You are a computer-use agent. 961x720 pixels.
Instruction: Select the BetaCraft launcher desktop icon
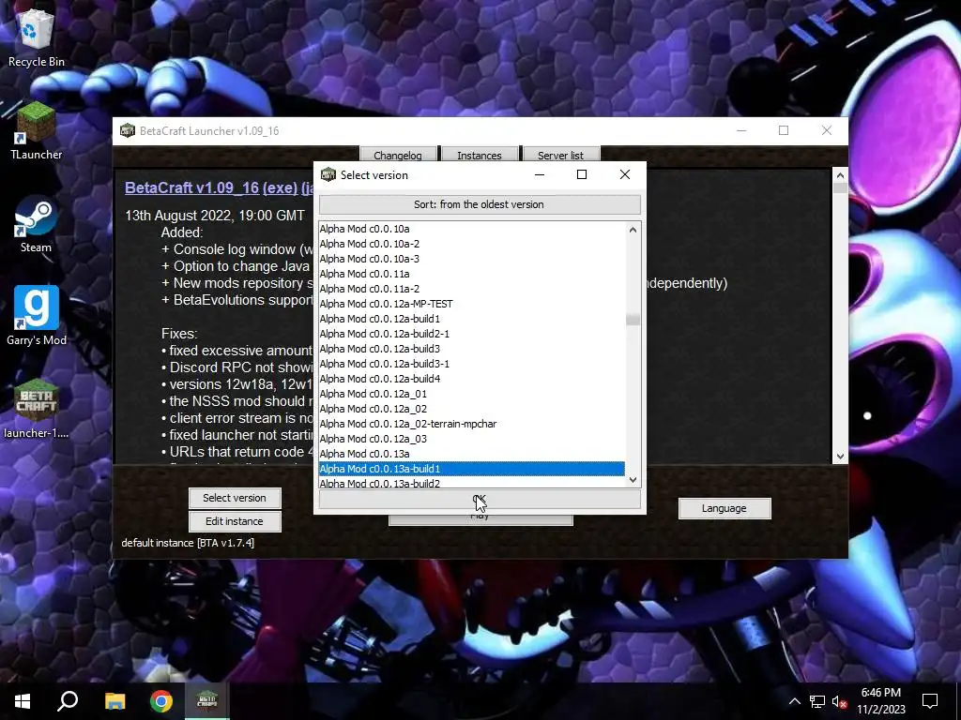[36, 409]
